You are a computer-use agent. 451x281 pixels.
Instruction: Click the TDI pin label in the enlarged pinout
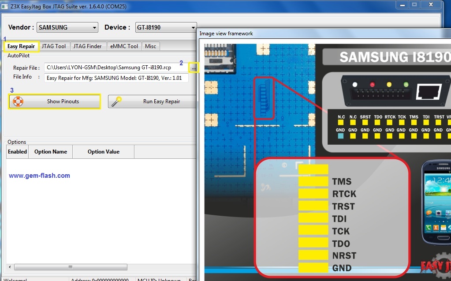pos(339,218)
